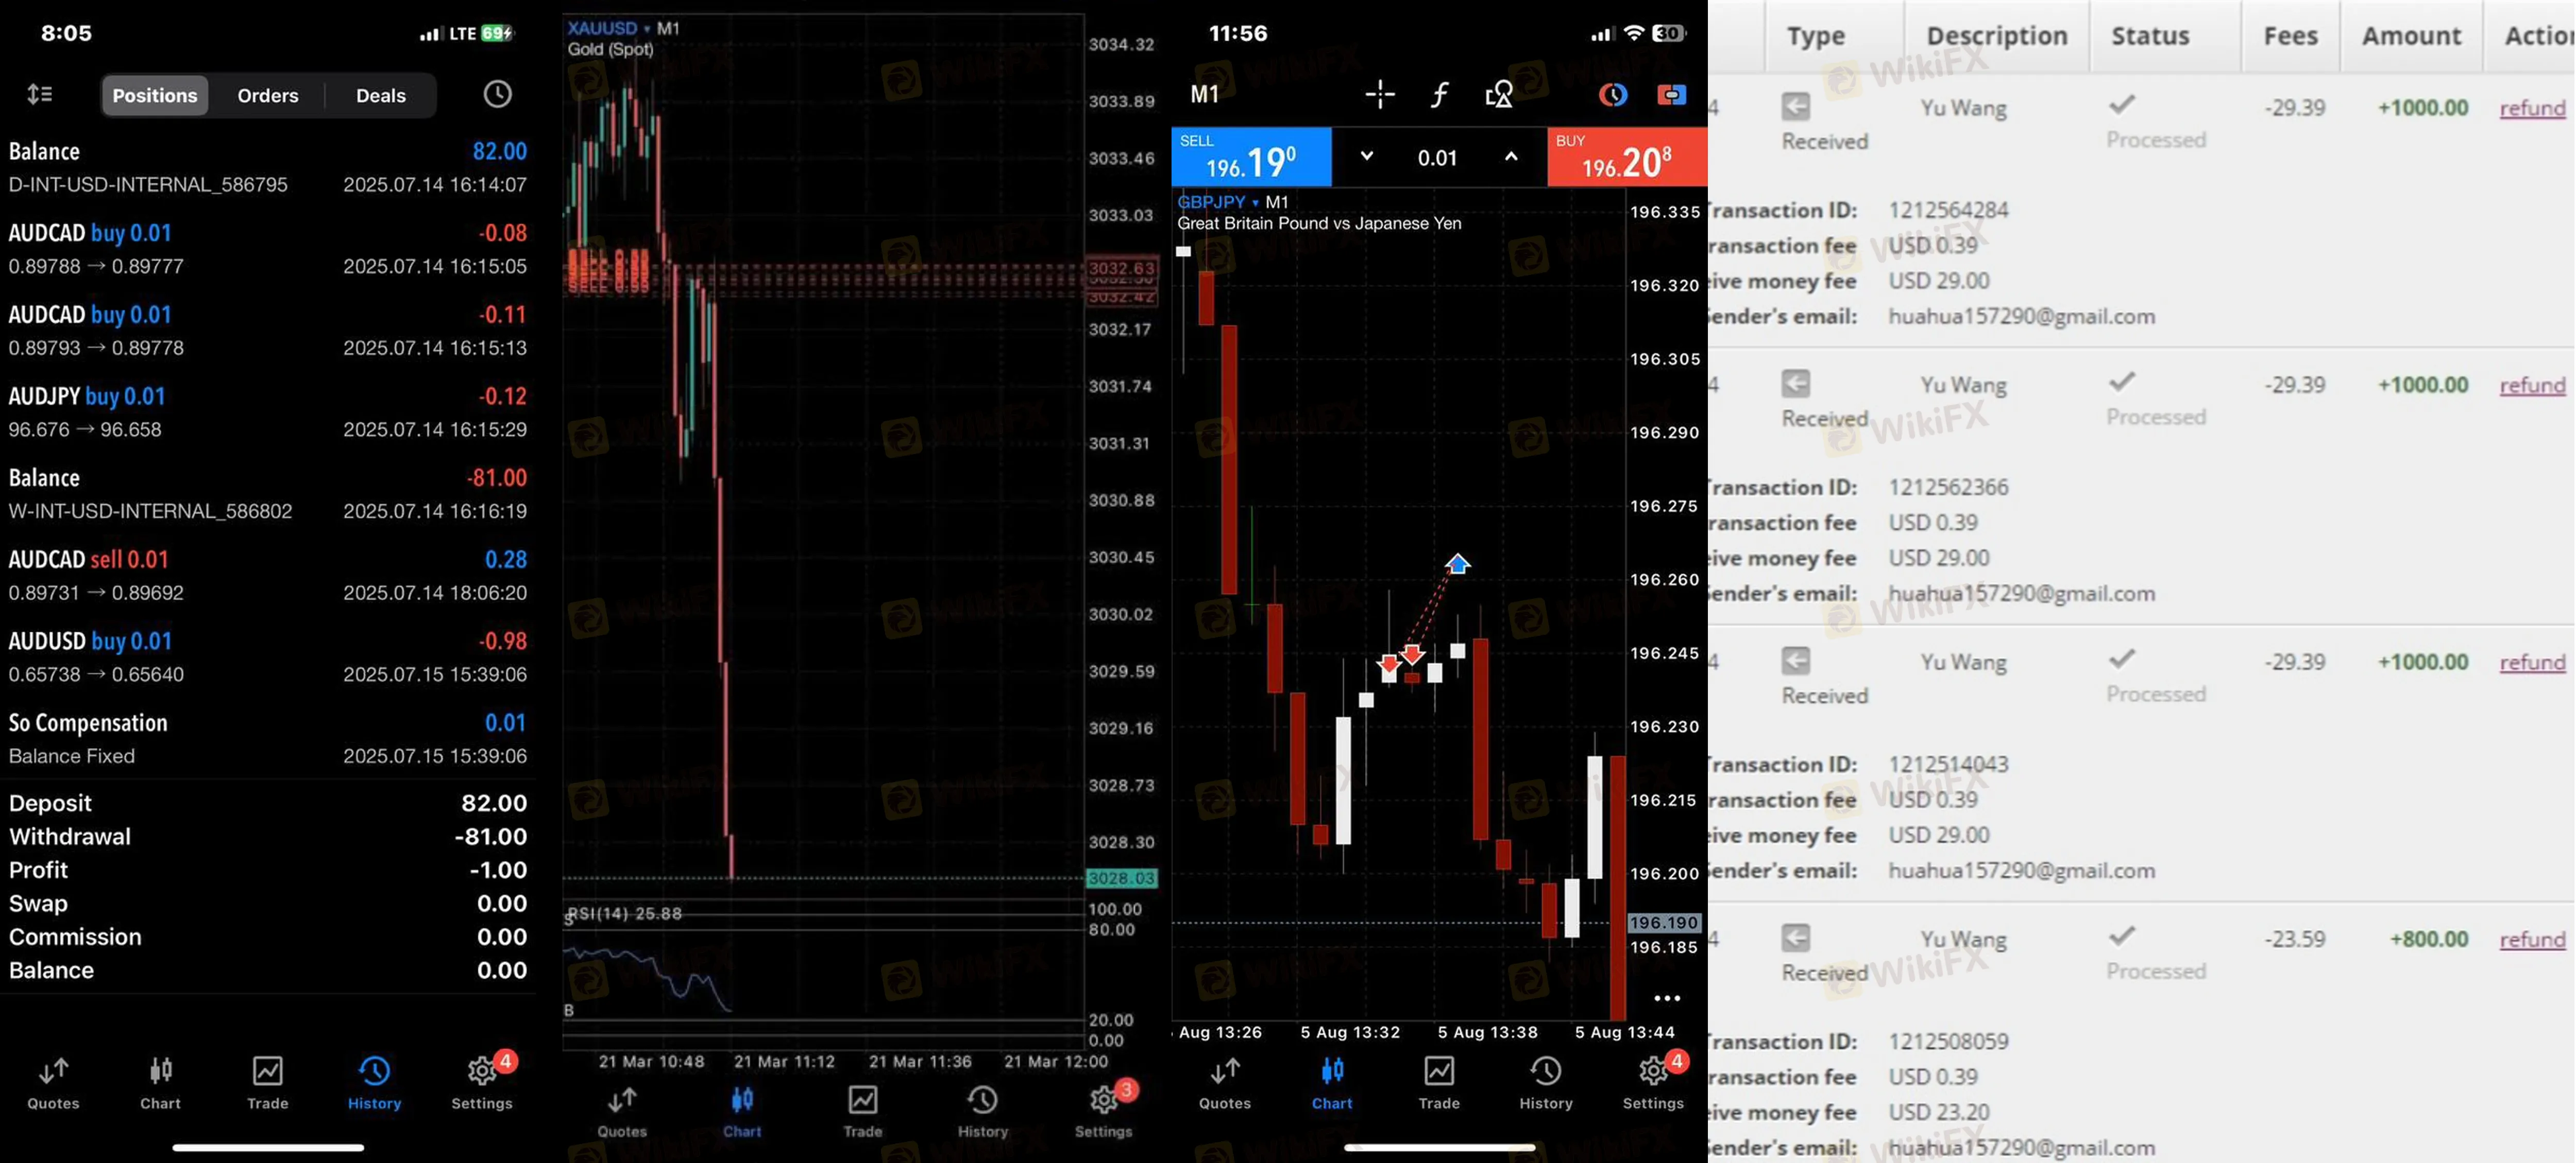The width and height of the screenshot is (2576, 1163).
Task: Open the Trade icon under GBPJPY chart
Action: (x=1438, y=1083)
